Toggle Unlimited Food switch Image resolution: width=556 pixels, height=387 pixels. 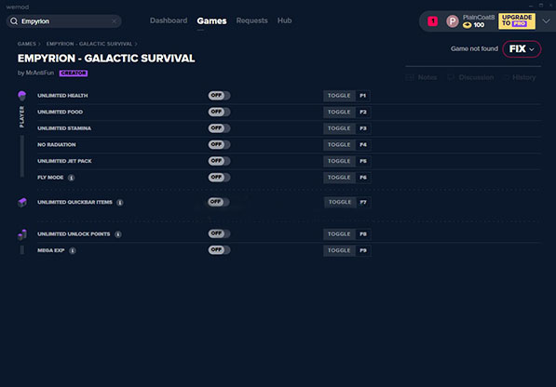[x=219, y=112]
